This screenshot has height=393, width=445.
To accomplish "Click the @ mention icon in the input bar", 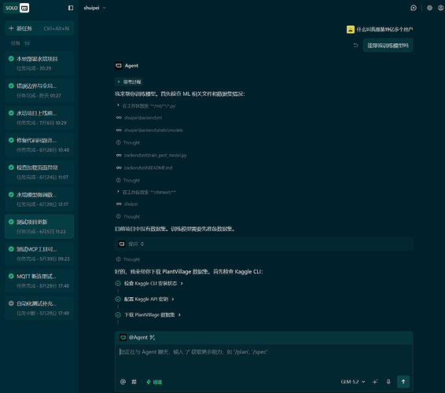I will pos(123,382).
